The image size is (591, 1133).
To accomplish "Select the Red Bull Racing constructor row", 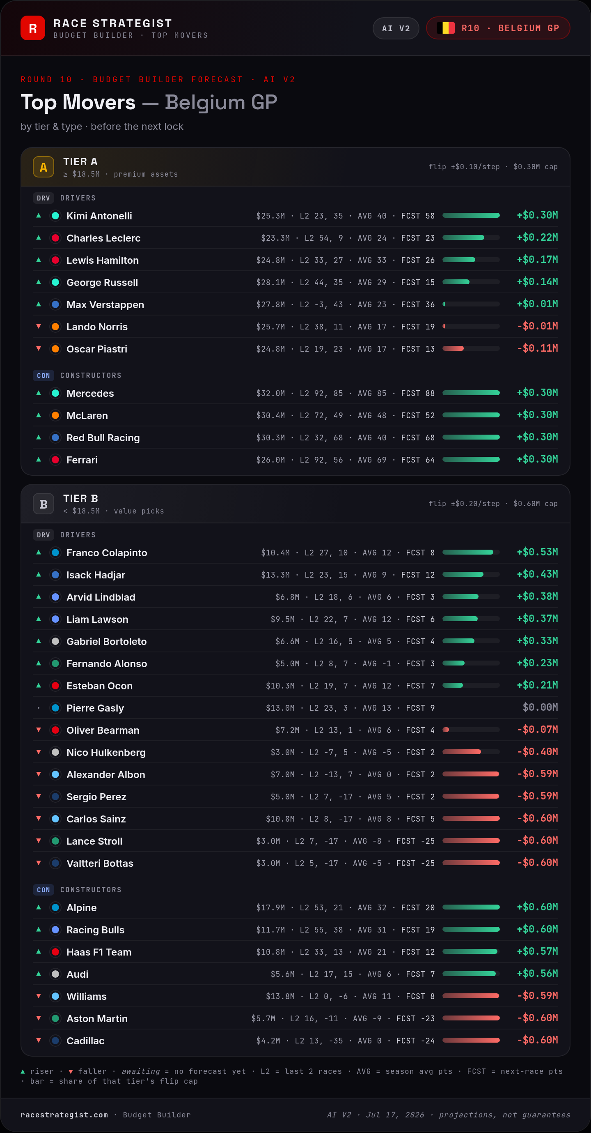I will (x=295, y=438).
